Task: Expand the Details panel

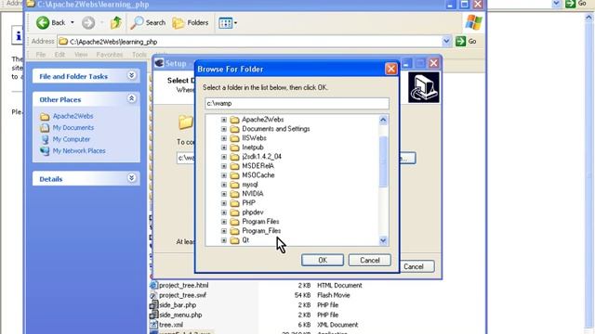Action: point(132,178)
